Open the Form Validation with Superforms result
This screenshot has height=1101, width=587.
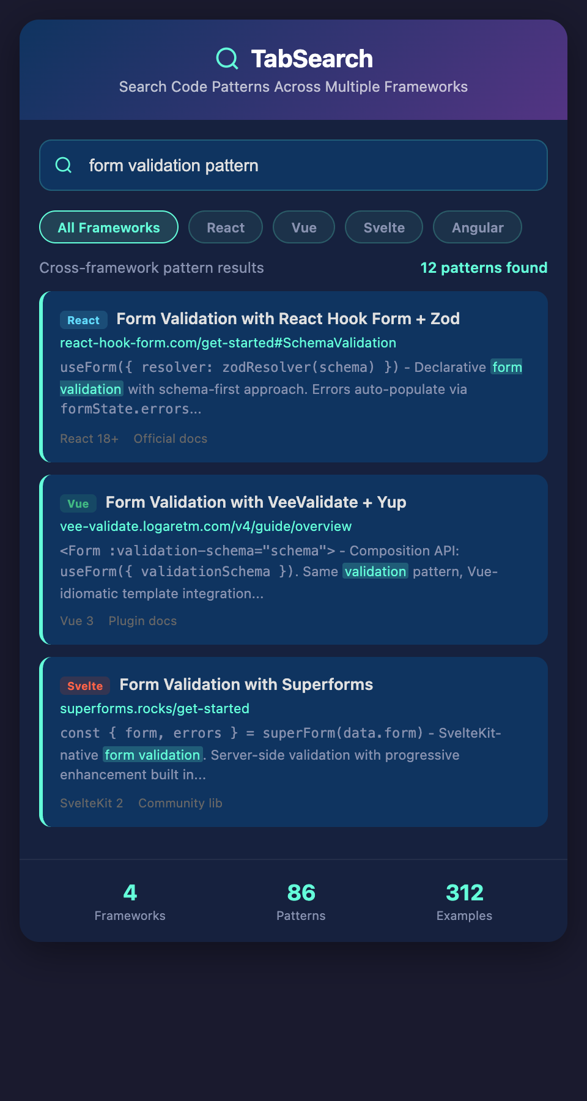(245, 684)
